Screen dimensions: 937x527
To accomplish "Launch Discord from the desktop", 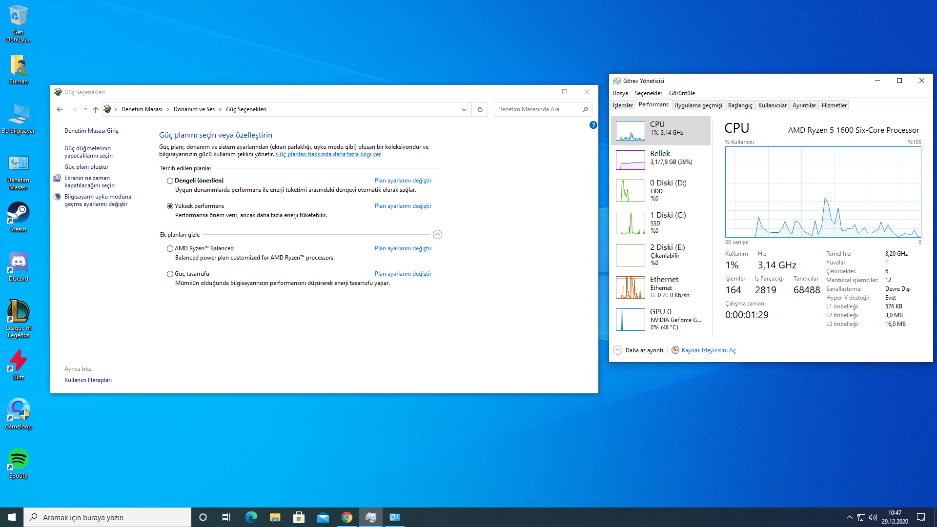I will pos(18,267).
